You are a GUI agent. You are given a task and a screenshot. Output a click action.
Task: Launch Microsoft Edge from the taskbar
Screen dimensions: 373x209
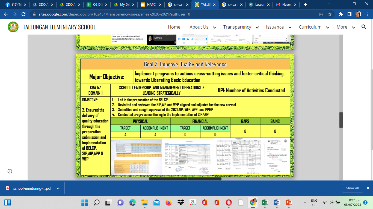(x=132, y=202)
